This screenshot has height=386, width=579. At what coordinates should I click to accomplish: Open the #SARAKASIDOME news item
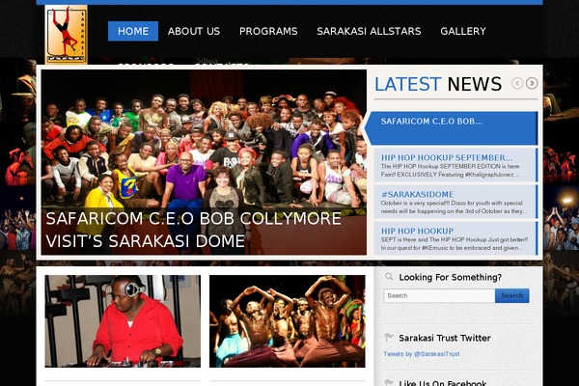pos(455,202)
